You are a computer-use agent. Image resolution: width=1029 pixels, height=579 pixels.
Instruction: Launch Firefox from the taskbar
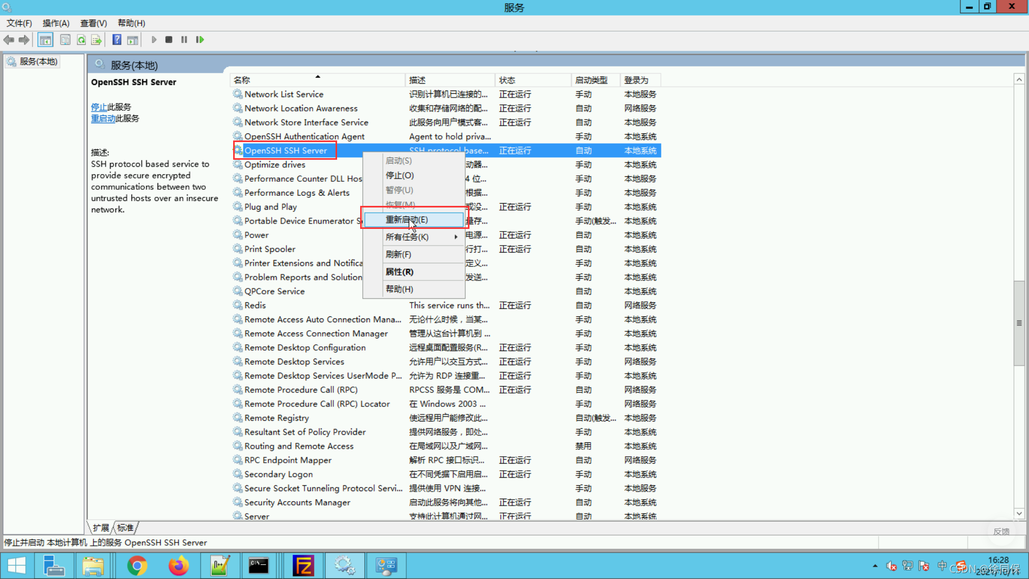pos(178,566)
